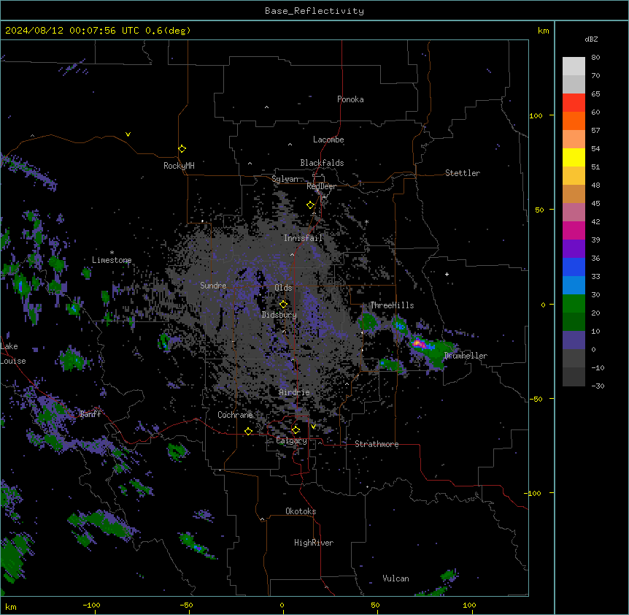
Task: Click the Limestone label on the map
Action: click(x=112, y=260)
